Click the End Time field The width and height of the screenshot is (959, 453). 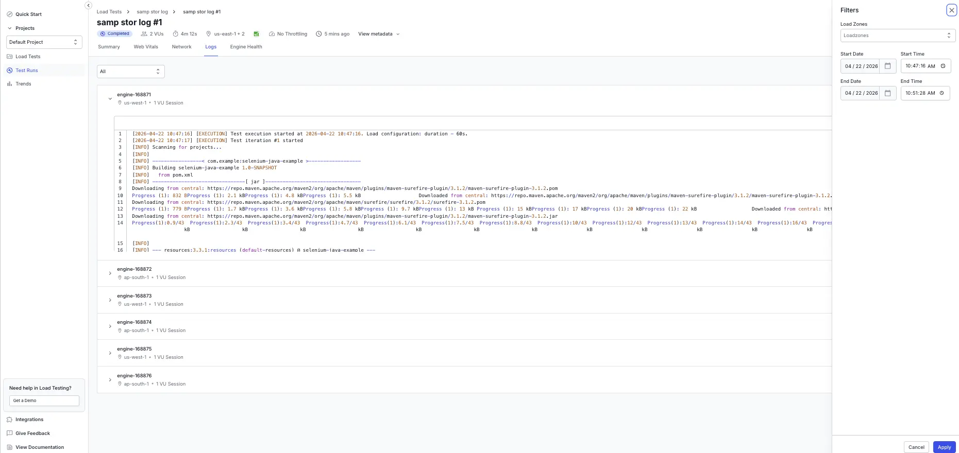pyautogui.click(x=925, y=93)
